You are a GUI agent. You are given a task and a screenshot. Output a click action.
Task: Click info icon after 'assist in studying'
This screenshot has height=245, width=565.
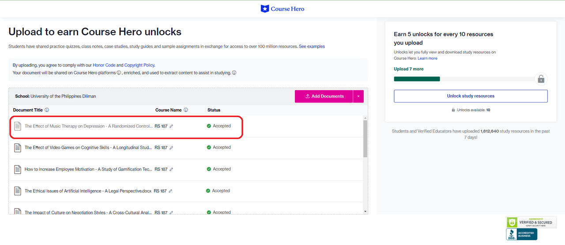point(234,73)
